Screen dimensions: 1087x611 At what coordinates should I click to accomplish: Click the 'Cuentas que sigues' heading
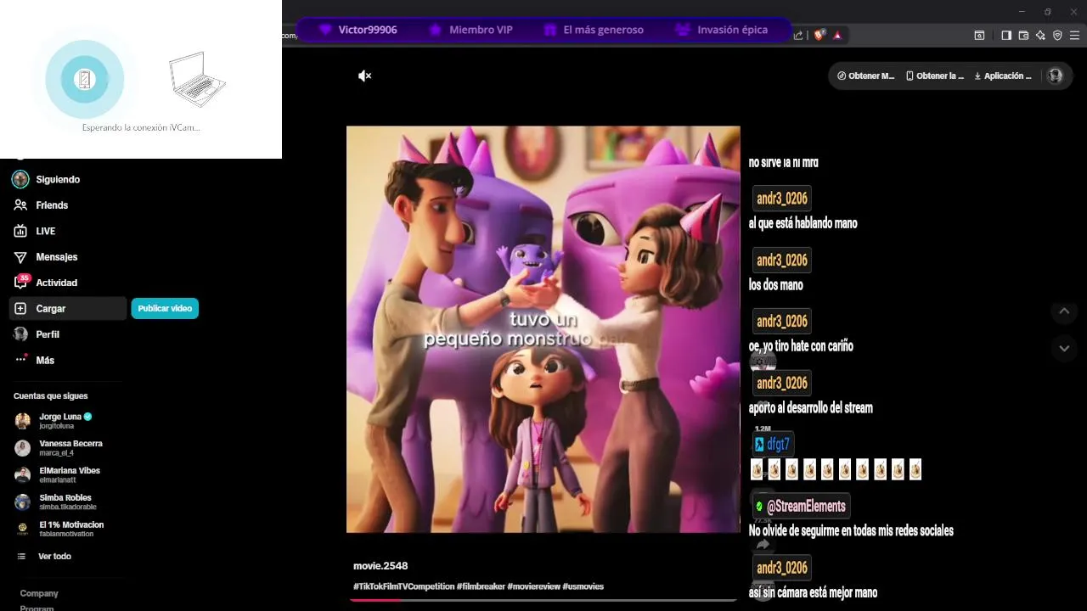click(50, 396)
